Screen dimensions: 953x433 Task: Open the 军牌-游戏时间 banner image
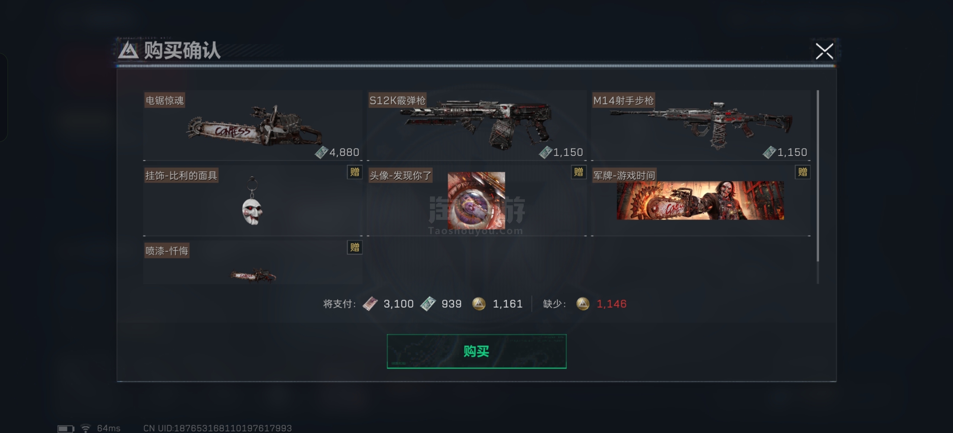coord(700,201)
